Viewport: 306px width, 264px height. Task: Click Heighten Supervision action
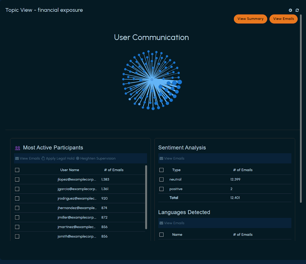[95, 159]
